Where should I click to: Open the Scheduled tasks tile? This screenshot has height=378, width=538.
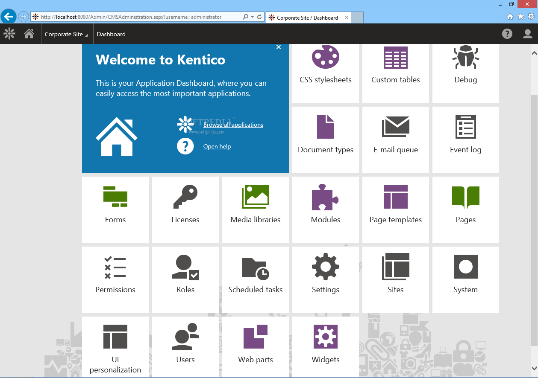[256, 280]
